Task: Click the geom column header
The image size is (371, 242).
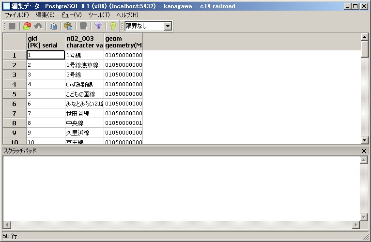Action: pos(123,42)
